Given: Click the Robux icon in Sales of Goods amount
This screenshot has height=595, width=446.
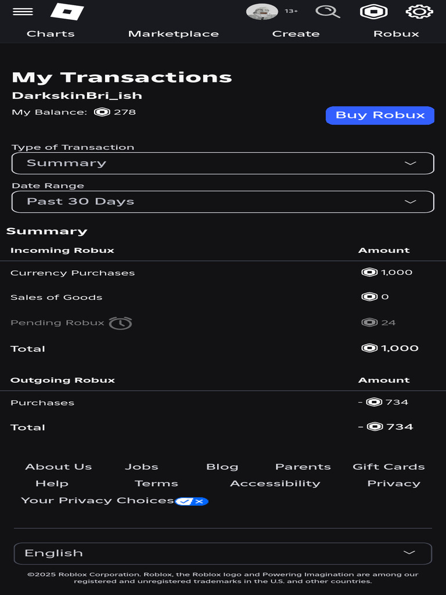Looking at the screenshot, I should click(369, 296).
